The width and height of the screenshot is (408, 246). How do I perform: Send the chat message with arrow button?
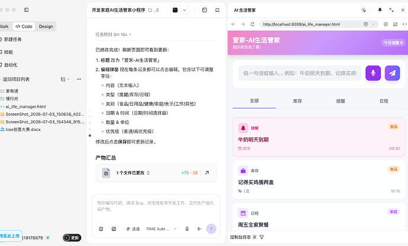(x=211, y=229)
